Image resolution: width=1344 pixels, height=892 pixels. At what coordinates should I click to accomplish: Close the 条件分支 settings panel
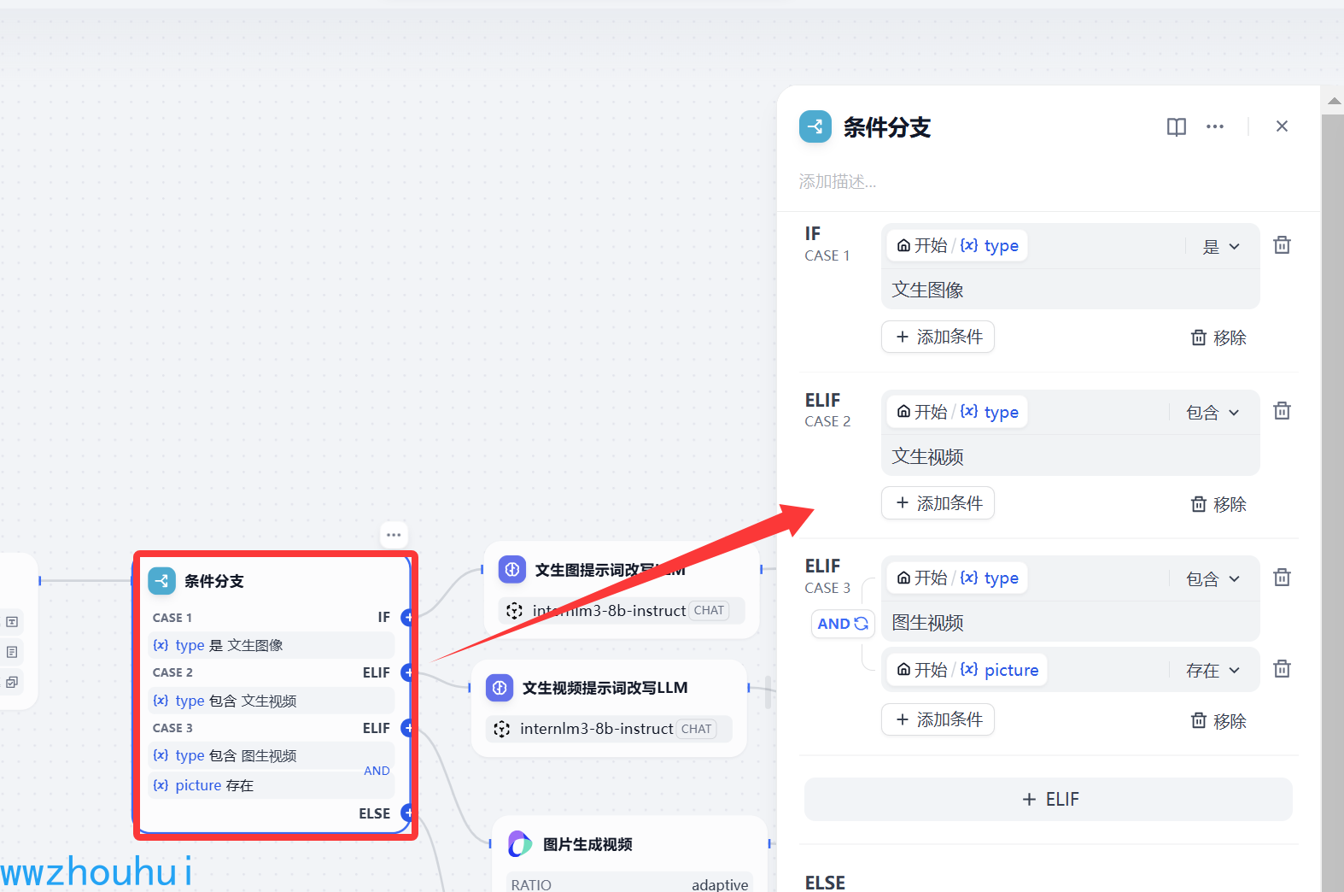coord(1282,126)
